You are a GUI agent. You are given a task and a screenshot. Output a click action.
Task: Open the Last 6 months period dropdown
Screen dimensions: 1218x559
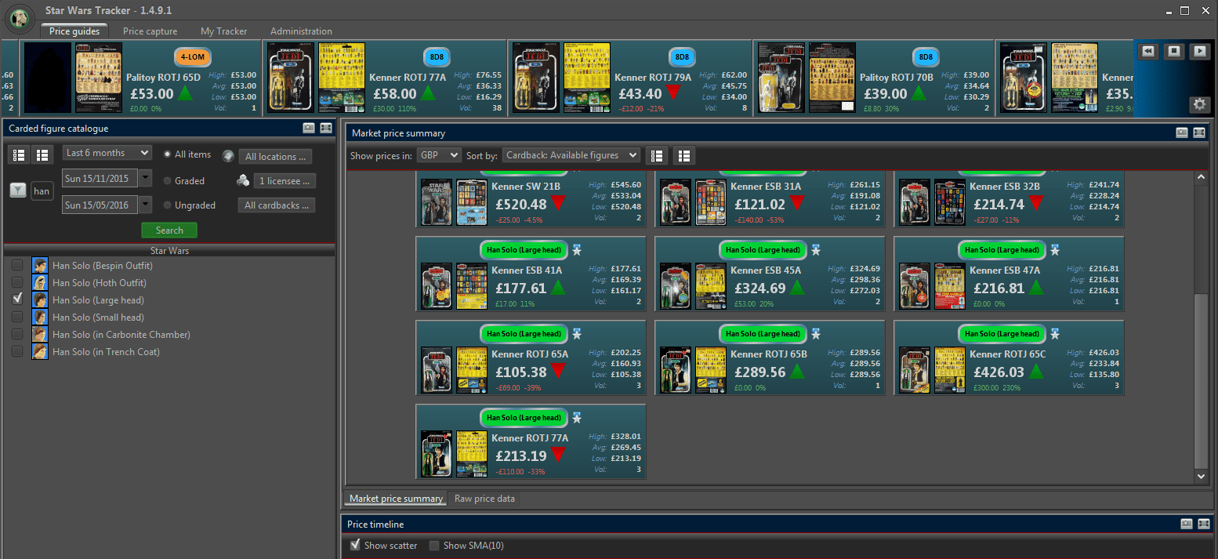(x=107, y=153)
